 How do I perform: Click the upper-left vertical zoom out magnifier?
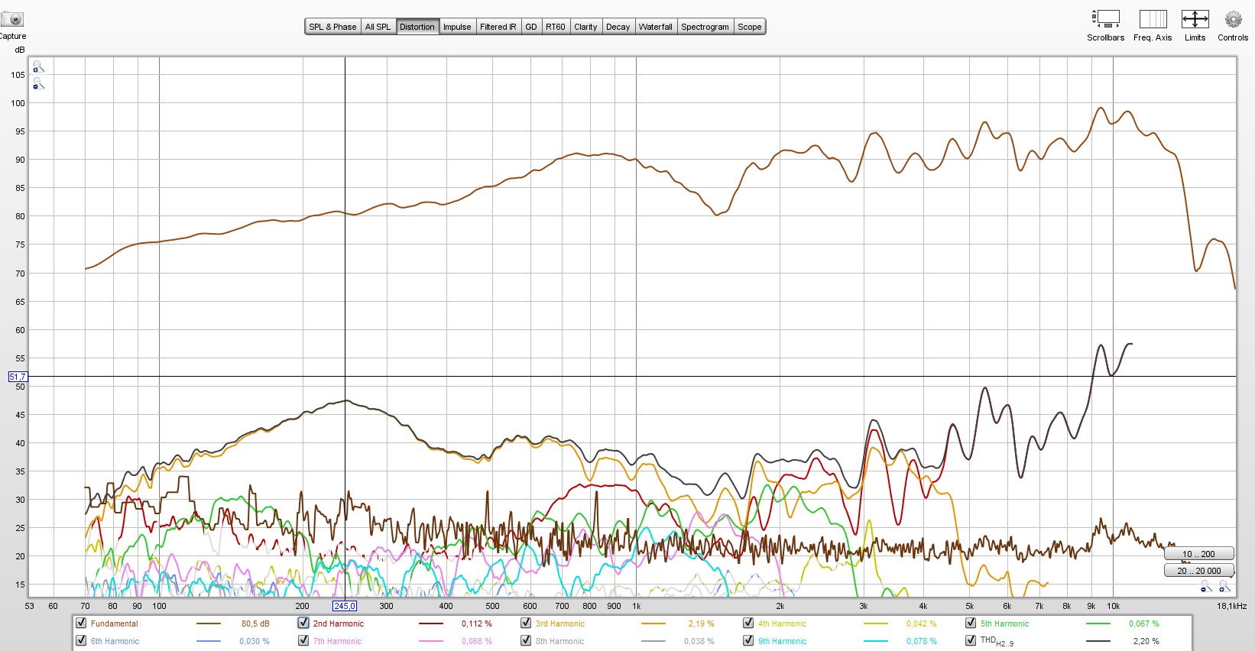coord(37,85)
